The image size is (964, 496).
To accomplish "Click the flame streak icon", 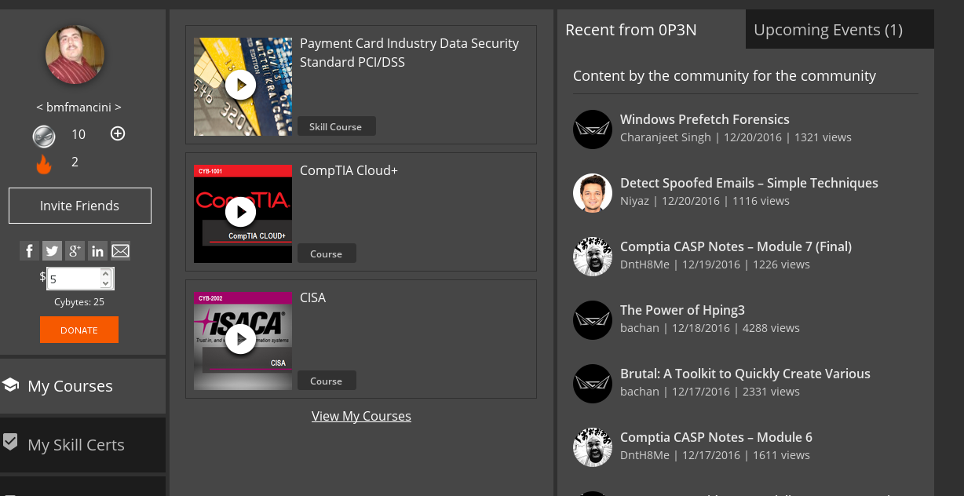I will tap(44, 163).
